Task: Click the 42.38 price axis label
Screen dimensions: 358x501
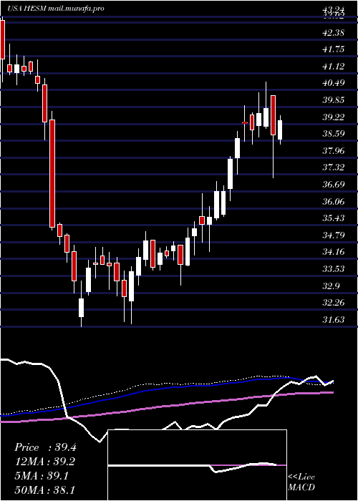Action: 333,32
